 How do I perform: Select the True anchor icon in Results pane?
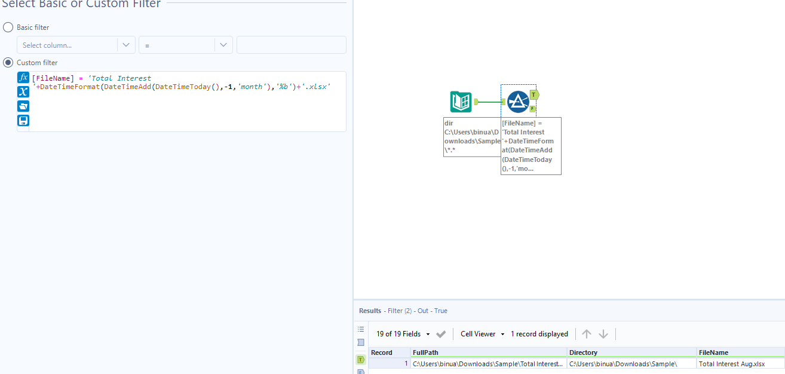(x=360, y=359)
